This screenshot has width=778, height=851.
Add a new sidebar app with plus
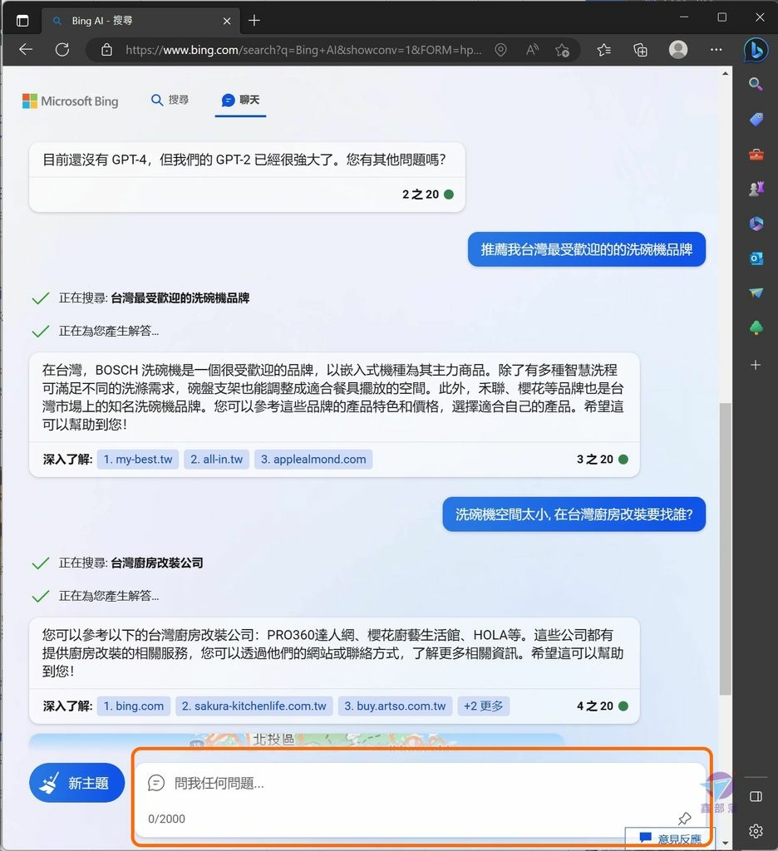[756, 365]
